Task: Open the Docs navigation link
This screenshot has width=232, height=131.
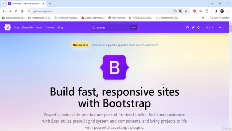Action: coord(17,28)
